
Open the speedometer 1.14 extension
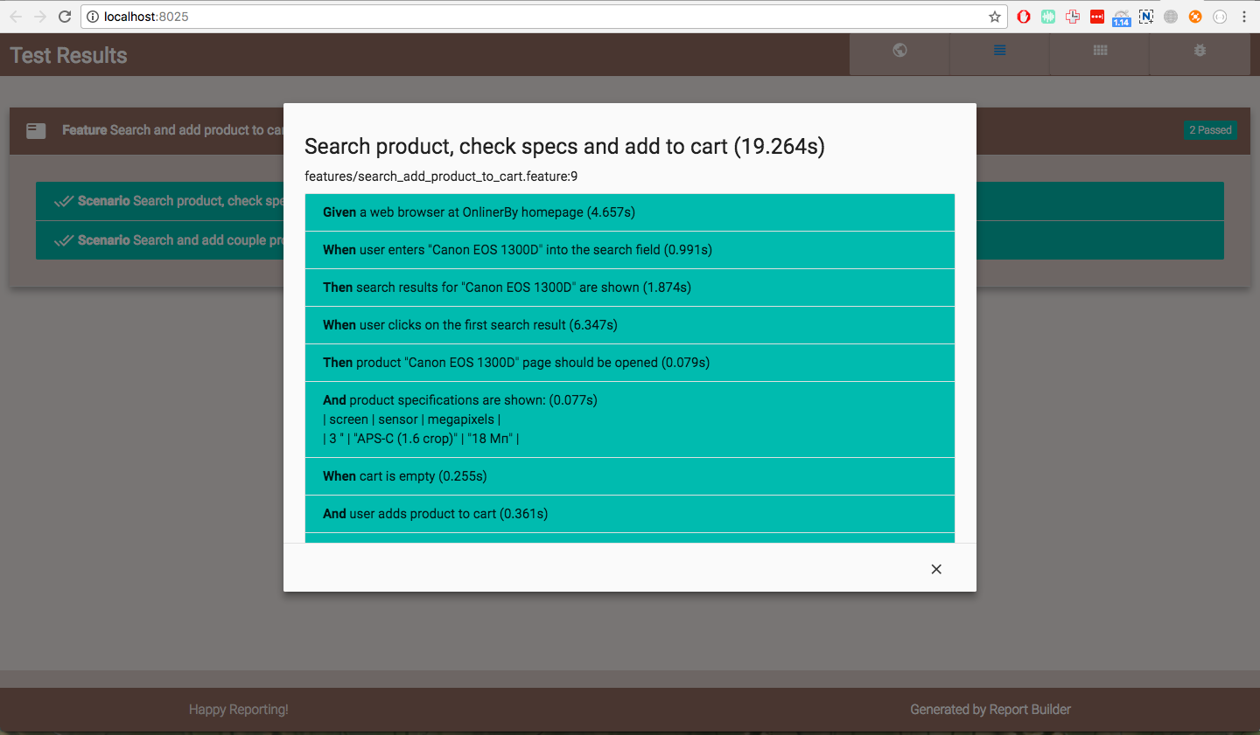(1122, 17)
